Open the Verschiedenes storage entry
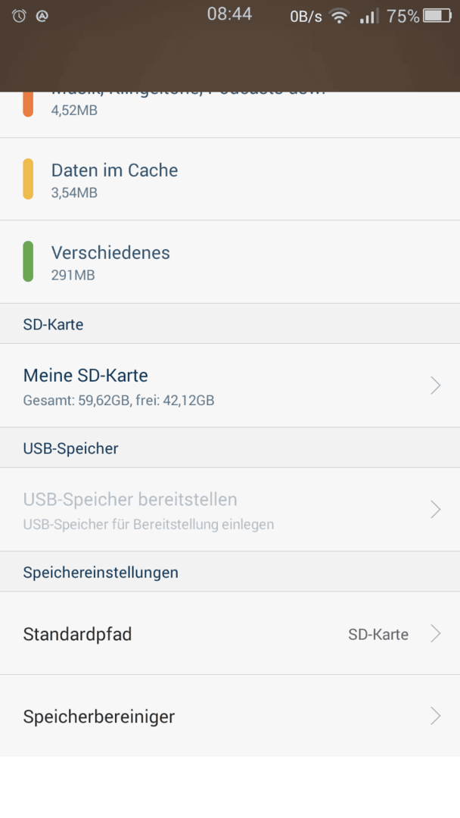Image resolution: width=460 pixels, height=818 pixels. [x=230, y=262]
